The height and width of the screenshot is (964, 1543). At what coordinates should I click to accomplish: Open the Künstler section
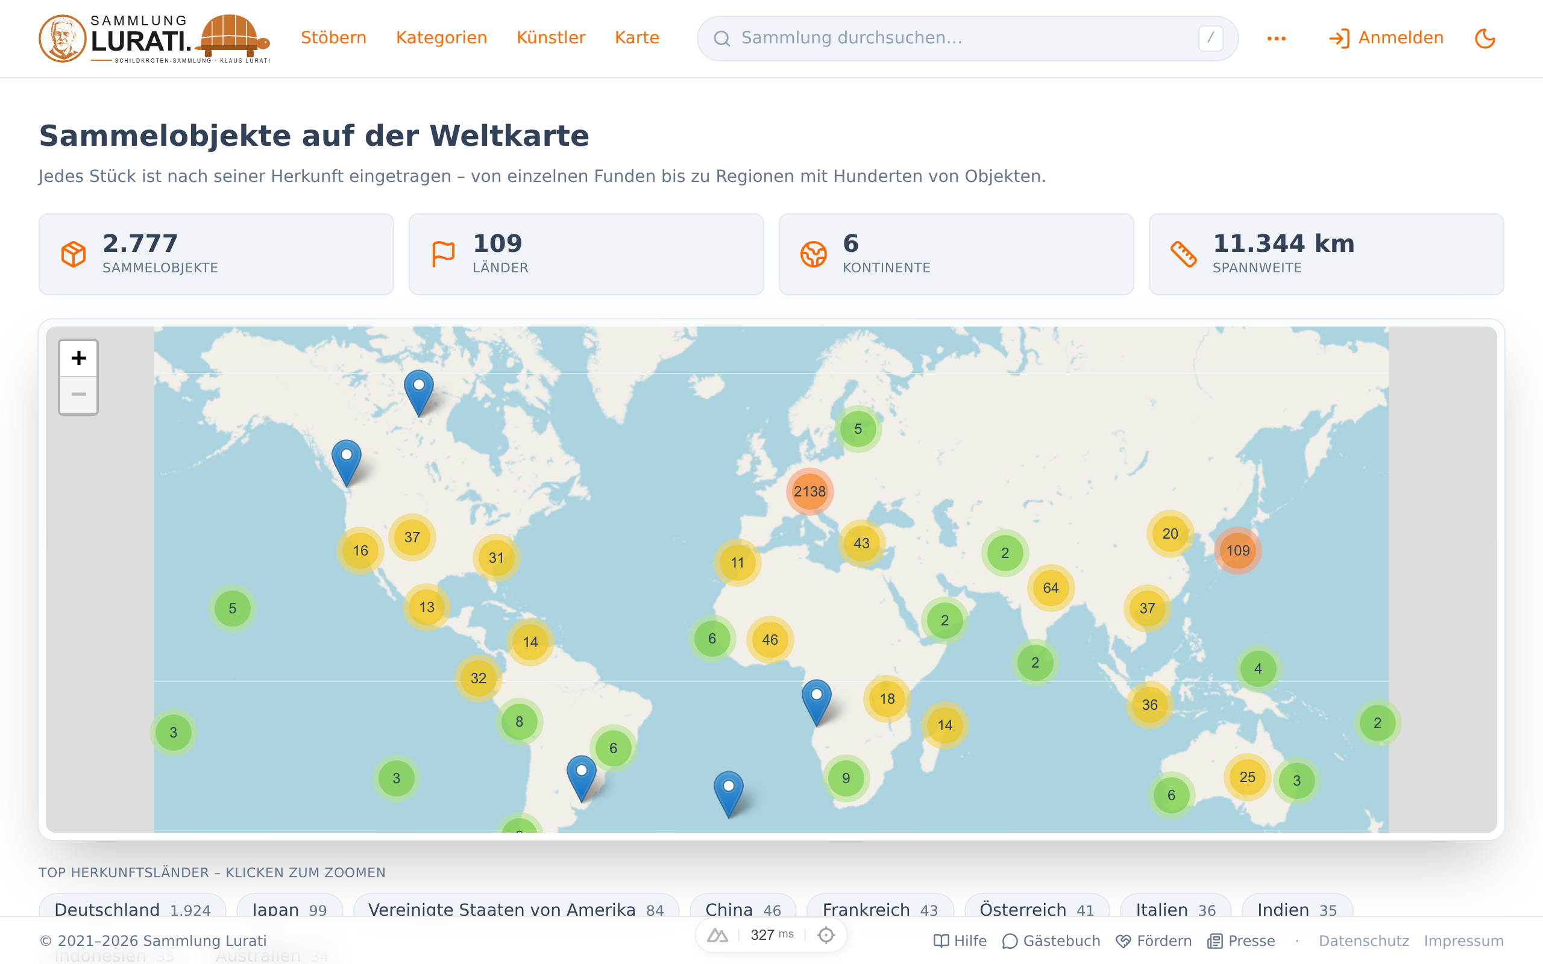[x=551, y=38]
